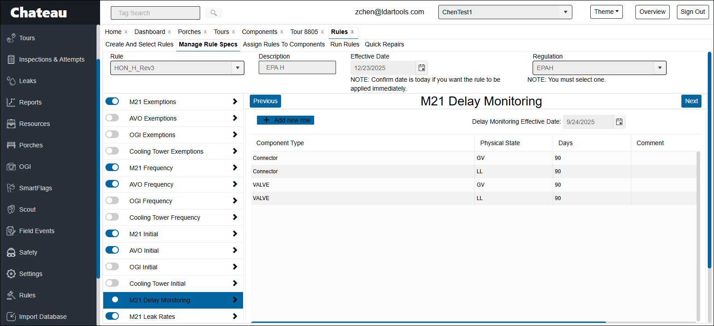
Task: Open Delay Monitoring Effective Date calendar
Action: [x=619, y=122]
